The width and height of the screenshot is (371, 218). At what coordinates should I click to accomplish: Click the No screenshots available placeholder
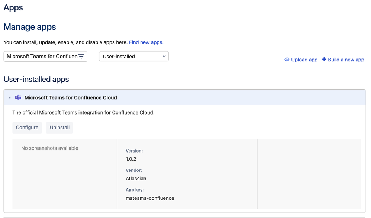pos(50,148)
